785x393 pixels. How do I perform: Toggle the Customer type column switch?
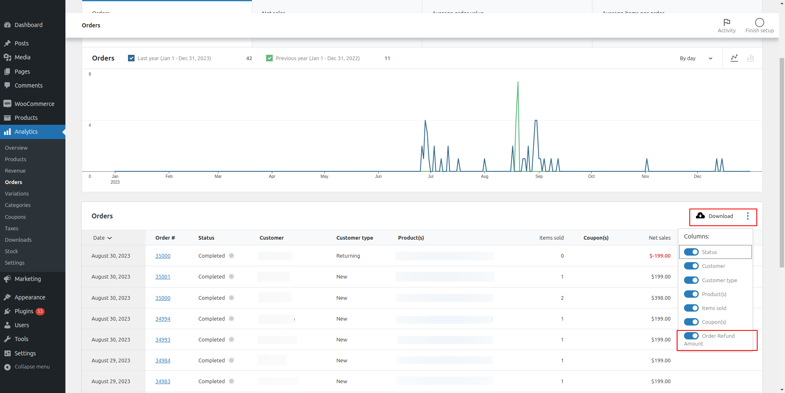(691, 280)
